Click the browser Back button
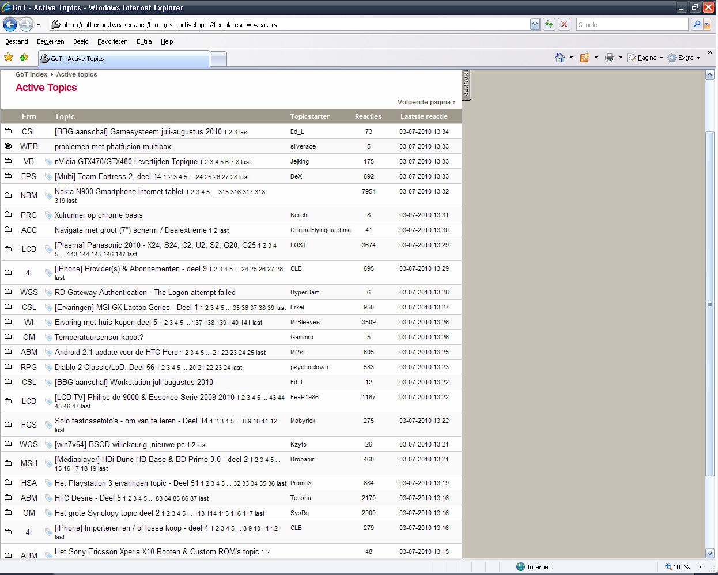The width and height of the screenshot is (718, 575). click(x=10, y=24)
